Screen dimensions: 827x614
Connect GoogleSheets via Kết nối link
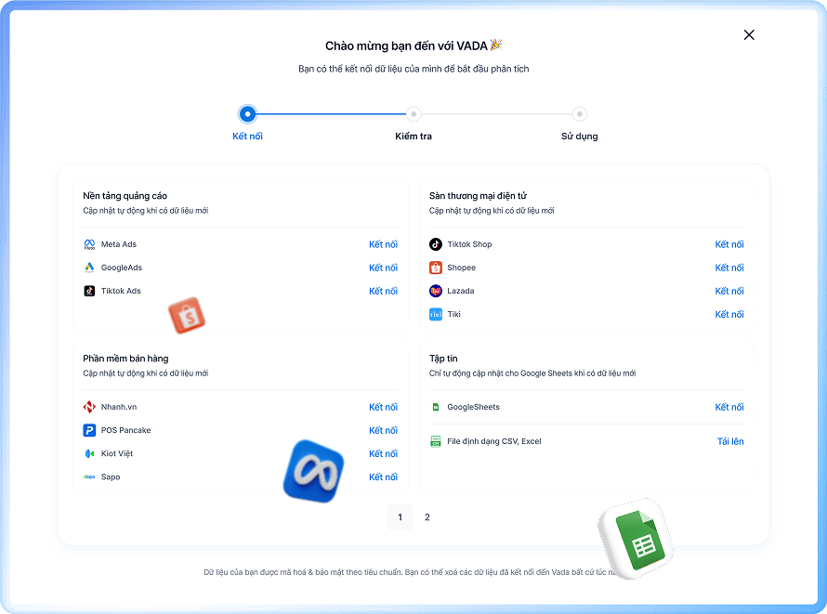point(729,407)
